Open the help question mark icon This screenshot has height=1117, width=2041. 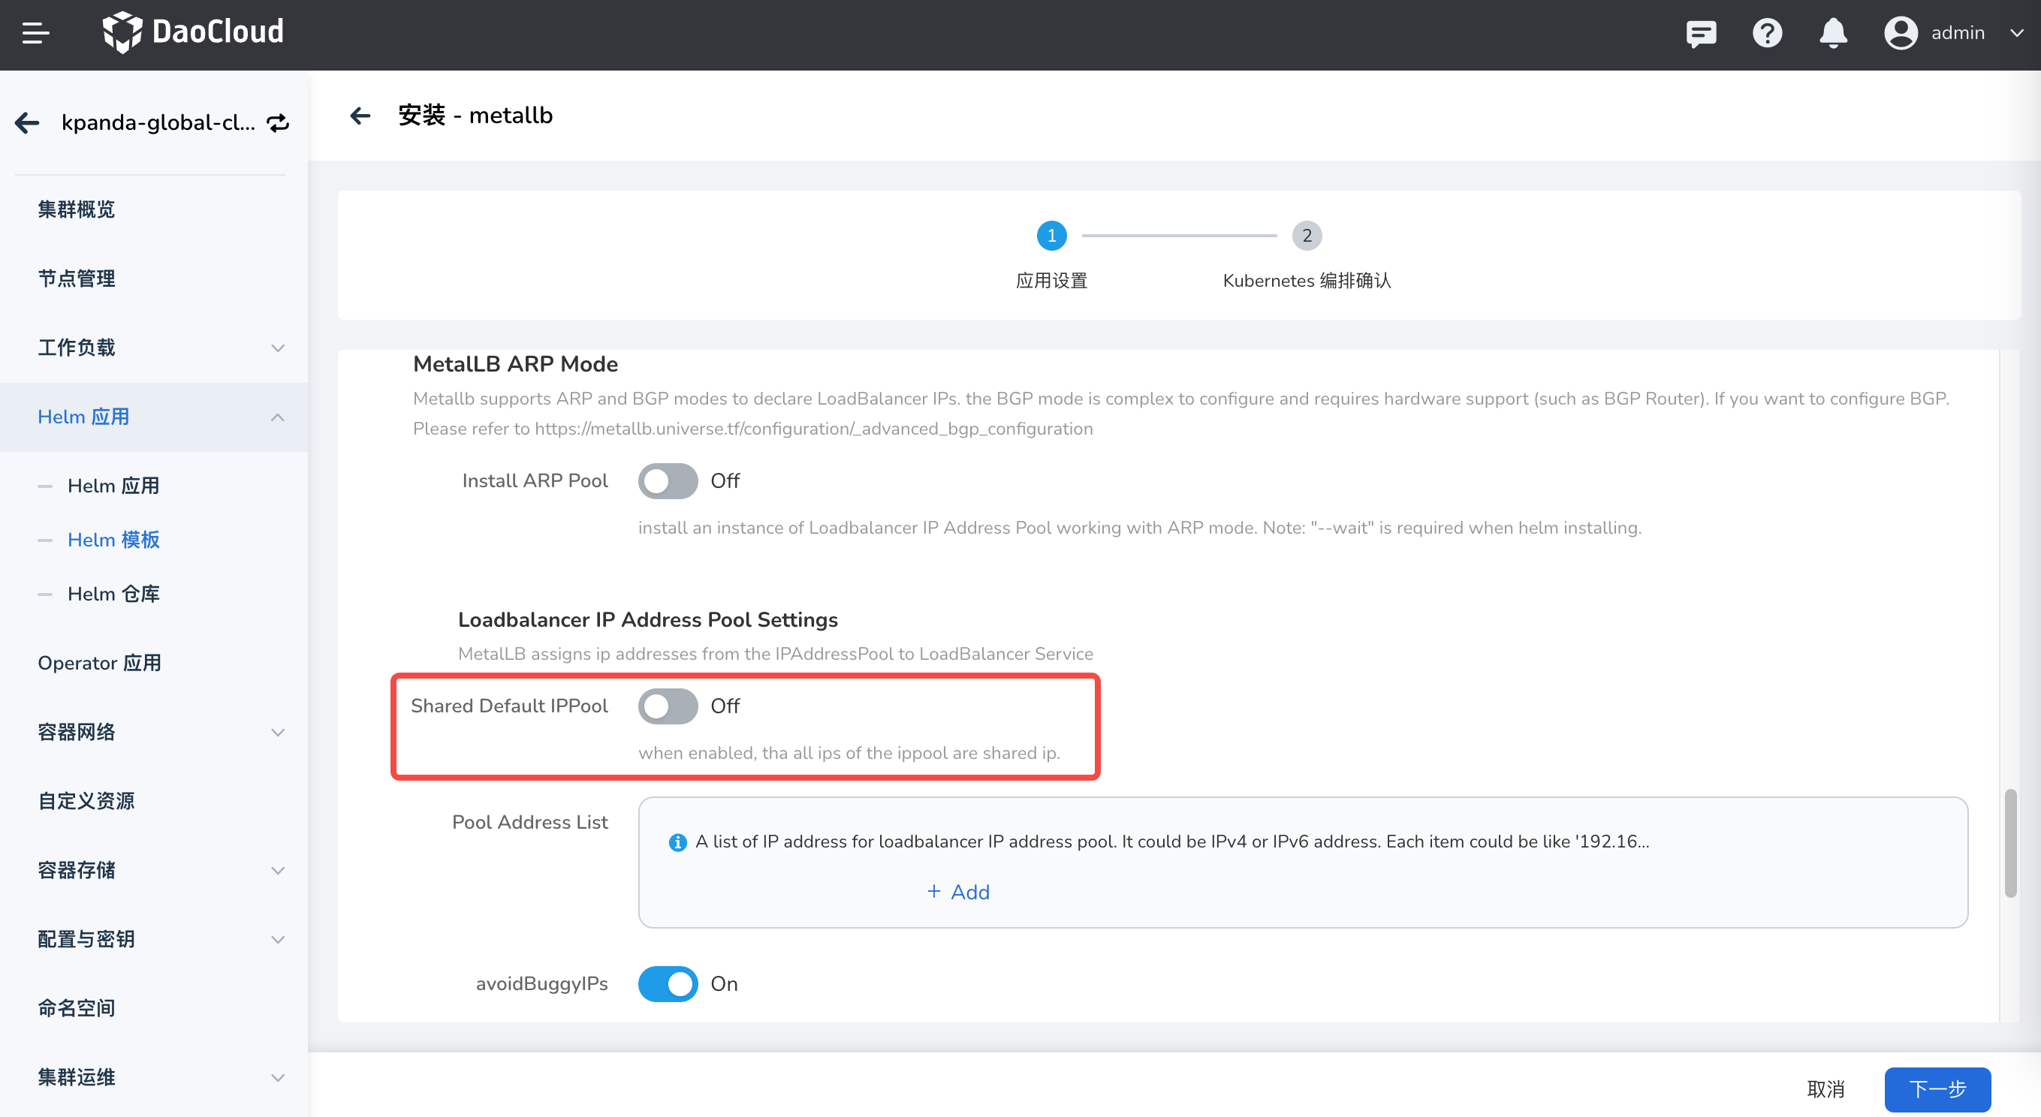(x=1767, y=33)
